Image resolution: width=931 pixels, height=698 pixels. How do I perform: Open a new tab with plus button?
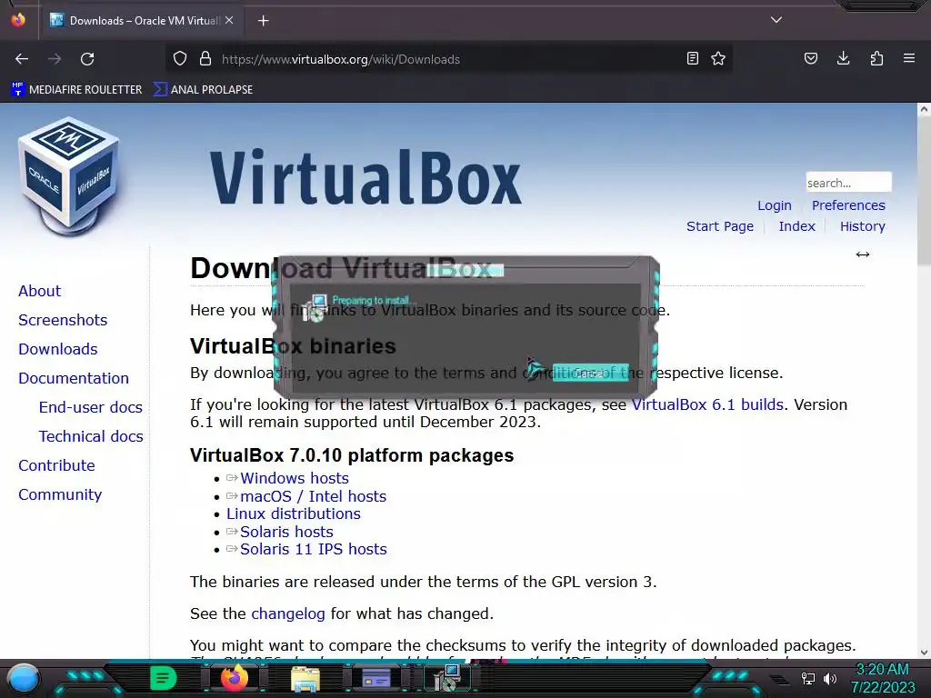264,21
